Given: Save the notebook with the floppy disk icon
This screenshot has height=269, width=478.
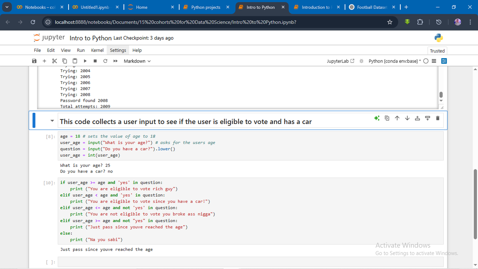Looking at the screenshot, I should (34, 61).
